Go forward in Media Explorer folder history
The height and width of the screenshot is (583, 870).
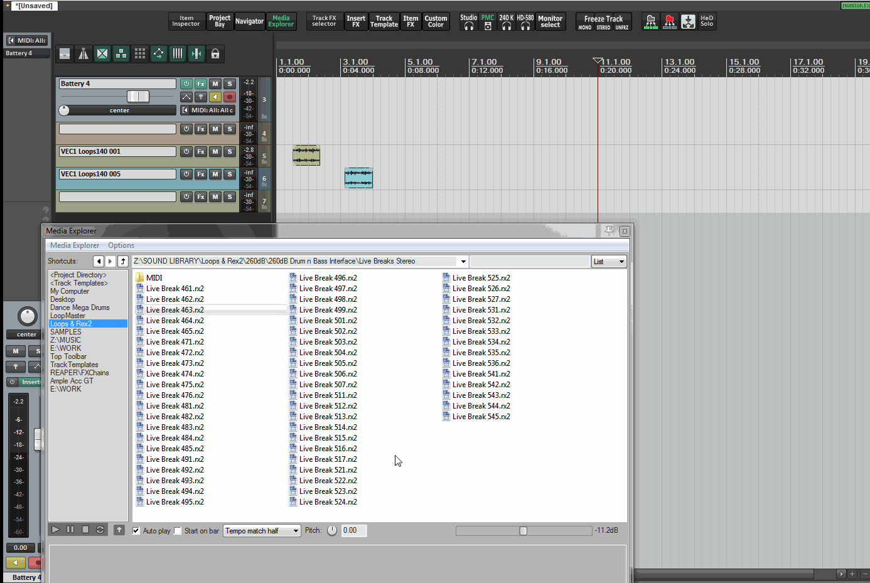110,261
